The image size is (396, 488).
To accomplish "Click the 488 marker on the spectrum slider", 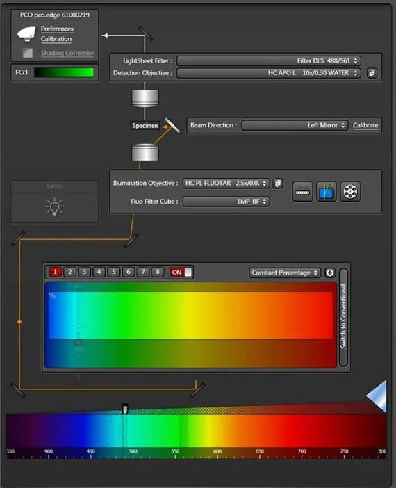I will tap(125, 409).
